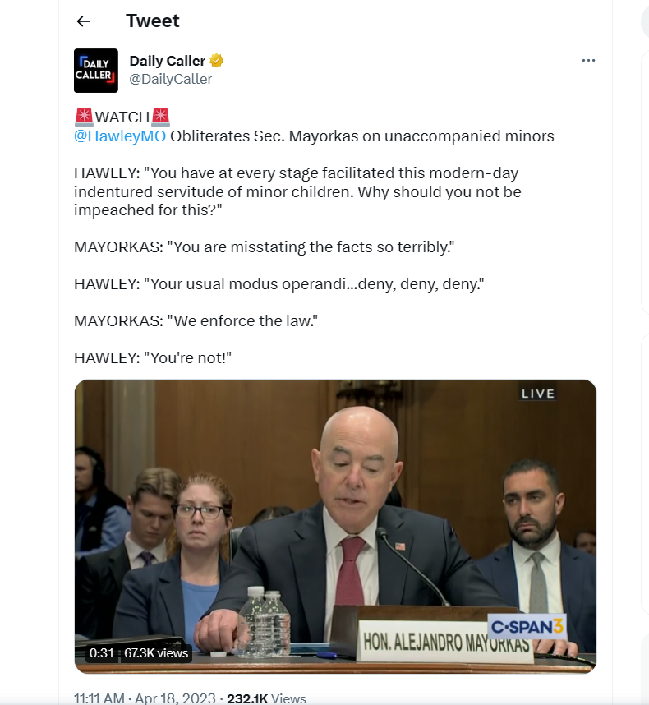Play the C-SPAN hearing video
The height and width of the screenshot is (705, 649).
(x=335, y=526)
